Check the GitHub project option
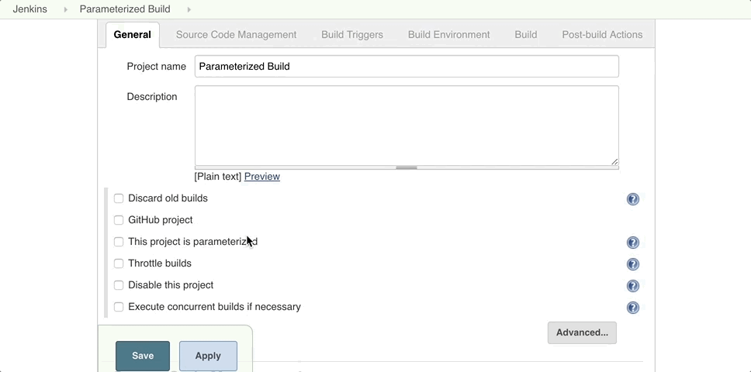The height and width of the screenshot is (372, 751). pyautogui.click(x=119, y=220)
